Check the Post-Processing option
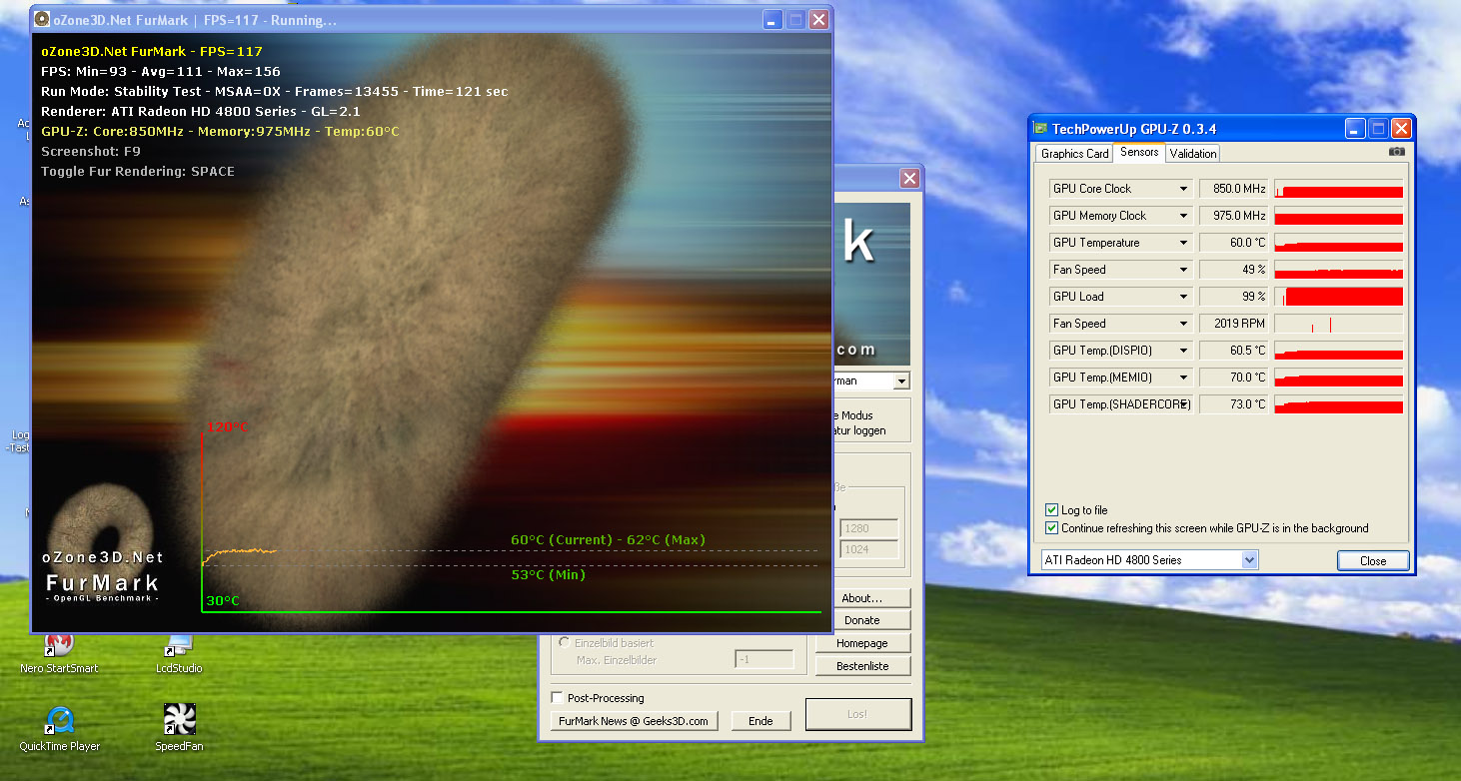Image resolution: width=1461 pixels, height=781 pixels. click(x=558, y=698)
